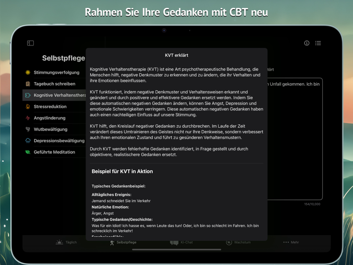Click the Selbstpflege sidebar heading

coord(64,58)
